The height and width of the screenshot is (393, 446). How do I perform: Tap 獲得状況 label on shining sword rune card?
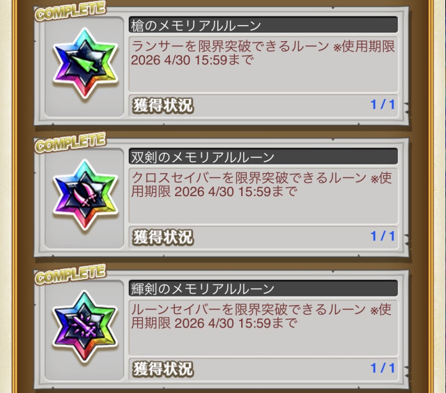(x=163, y=369)
